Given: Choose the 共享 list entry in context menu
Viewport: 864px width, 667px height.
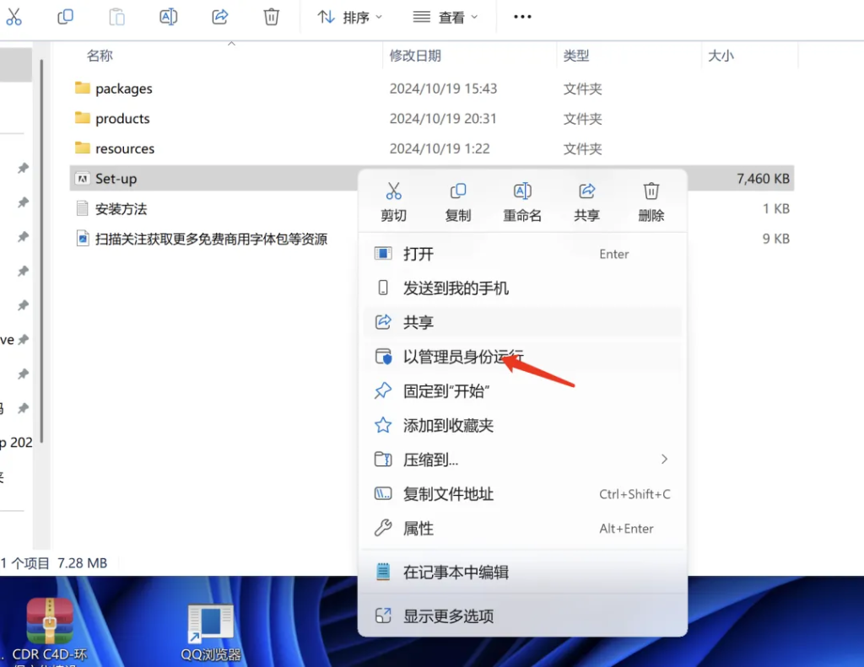Looking at the screenshot, I should click(522, 322).
